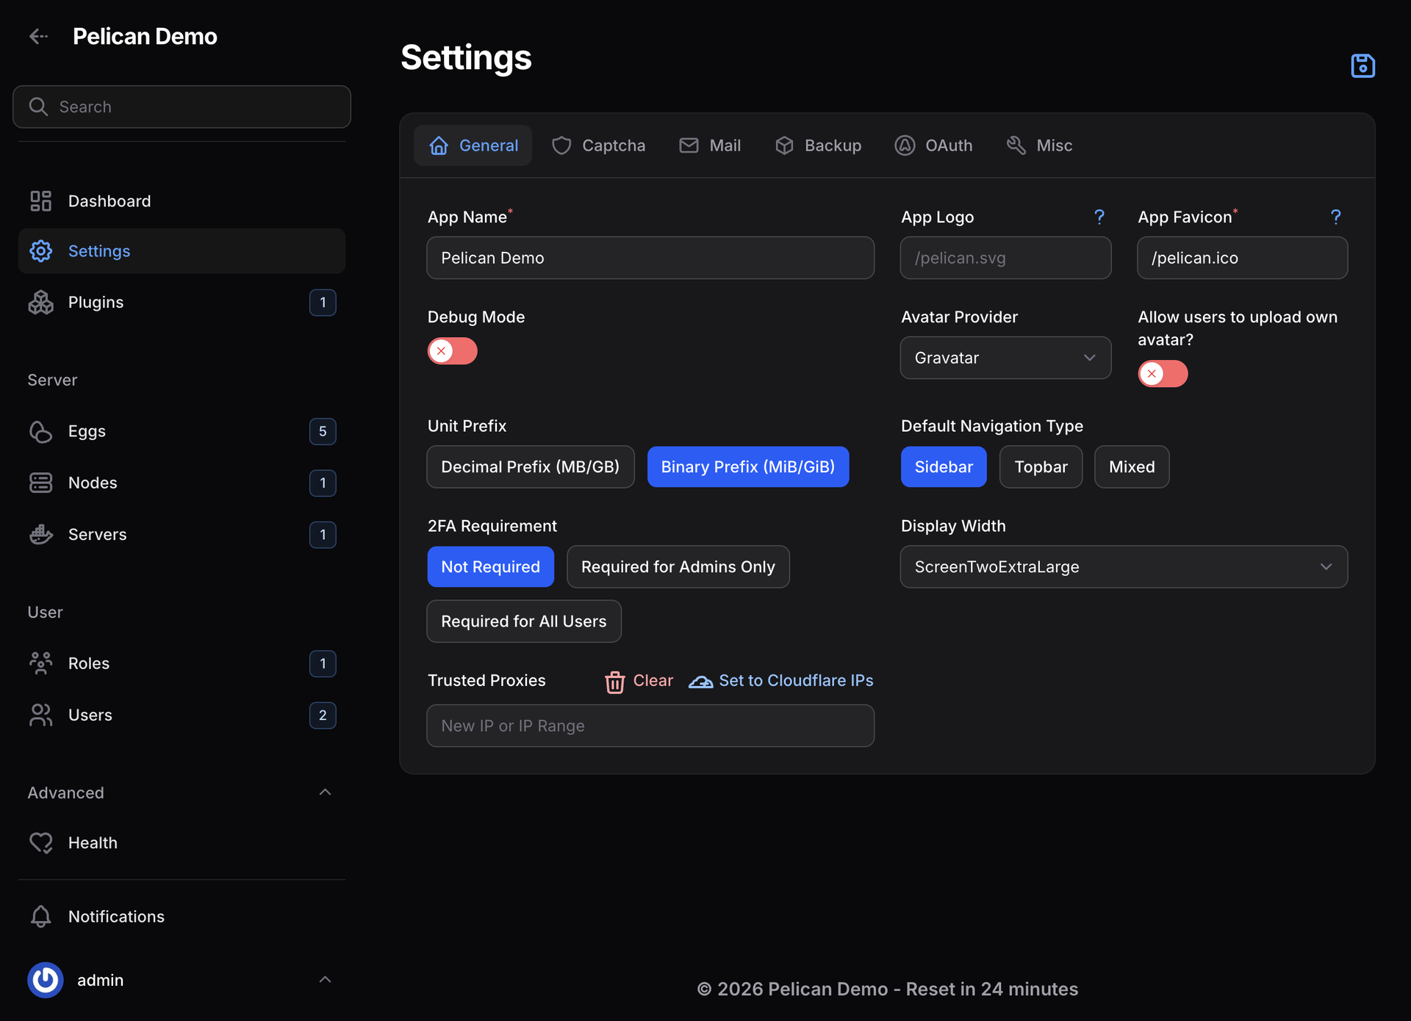1411x1021 pixels.
Task: Open Dashboard from the sidebar
Action: [x=182, y=201]
